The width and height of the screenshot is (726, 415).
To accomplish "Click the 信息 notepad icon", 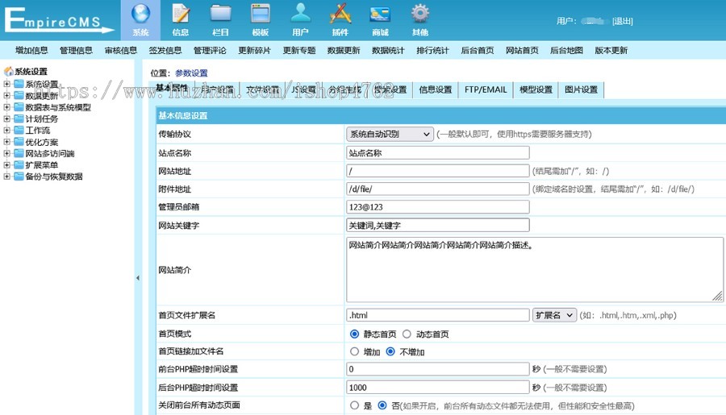I will (x=181, y=15).
